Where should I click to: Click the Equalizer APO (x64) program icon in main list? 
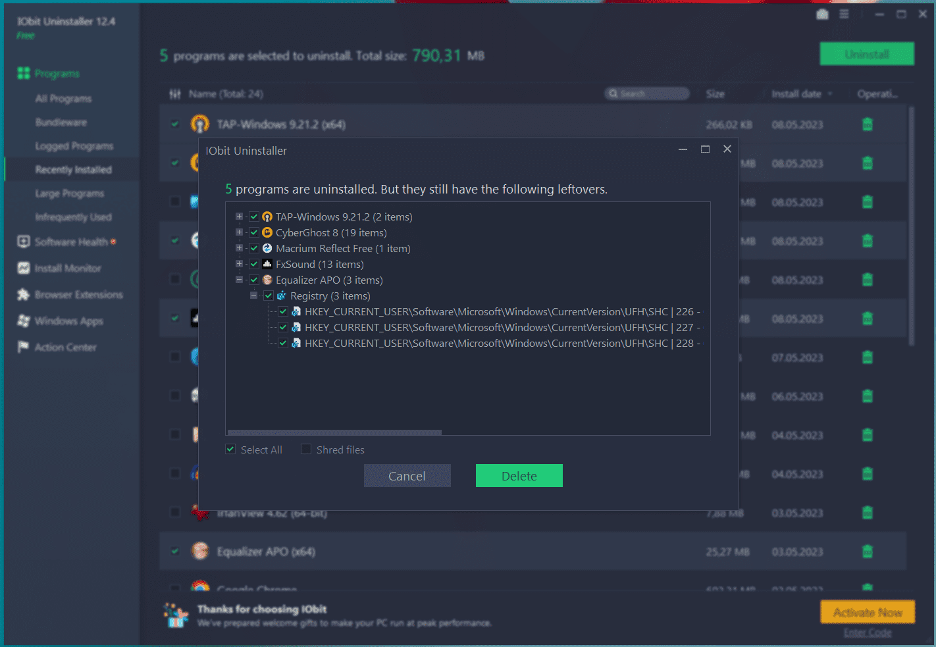[x=200, y=551]
